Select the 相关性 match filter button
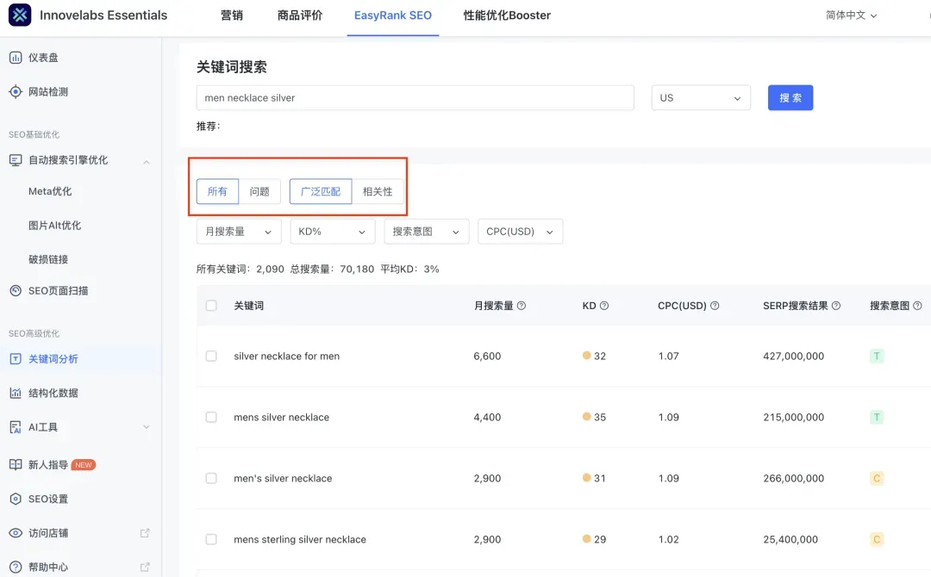The height and width of the screenshot is (577, 931). click(378, 191)
